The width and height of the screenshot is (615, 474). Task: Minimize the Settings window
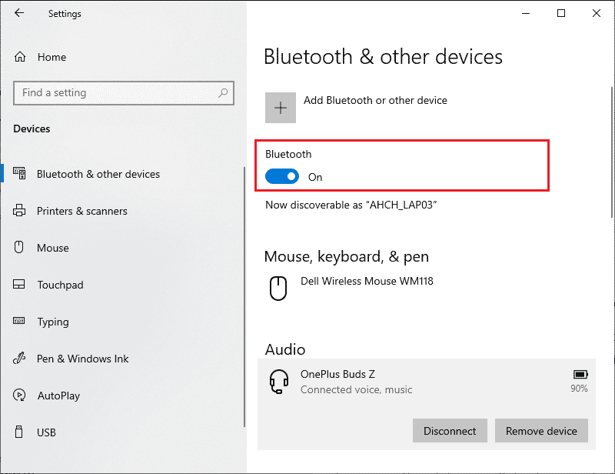click(526, 13)
